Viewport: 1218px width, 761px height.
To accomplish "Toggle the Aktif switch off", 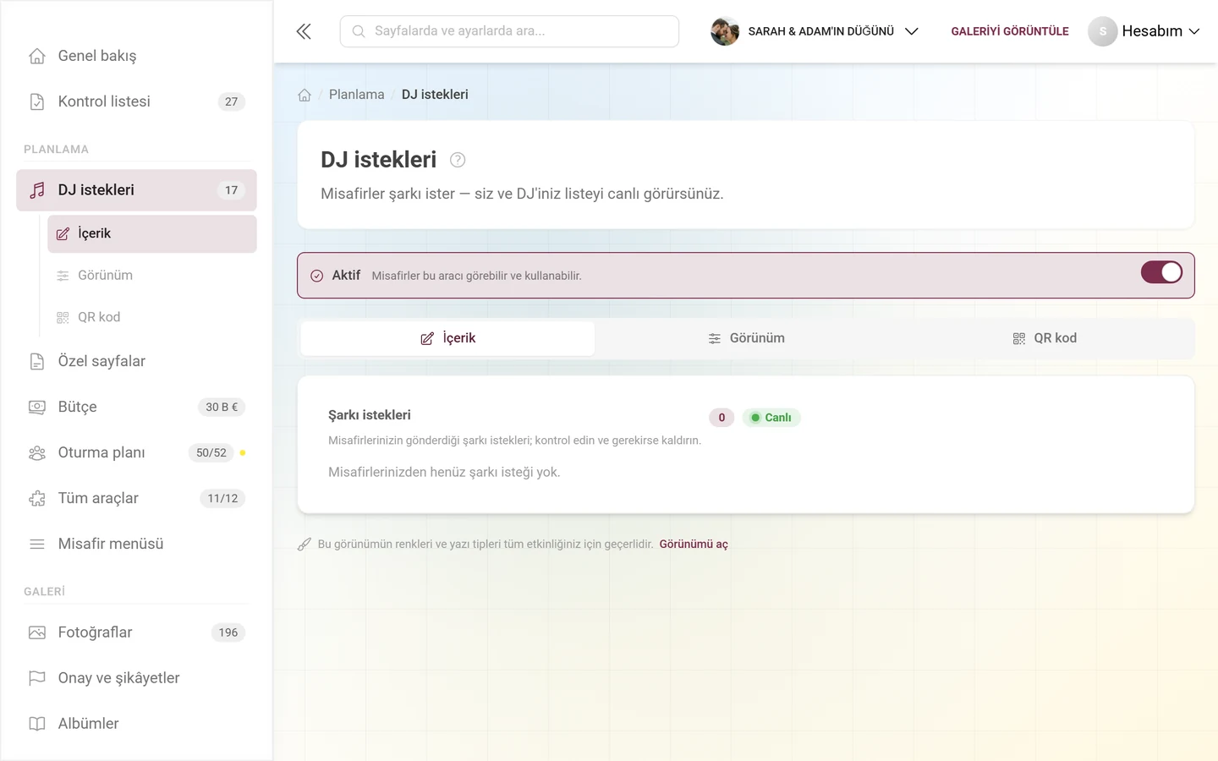I will 1161,272.
